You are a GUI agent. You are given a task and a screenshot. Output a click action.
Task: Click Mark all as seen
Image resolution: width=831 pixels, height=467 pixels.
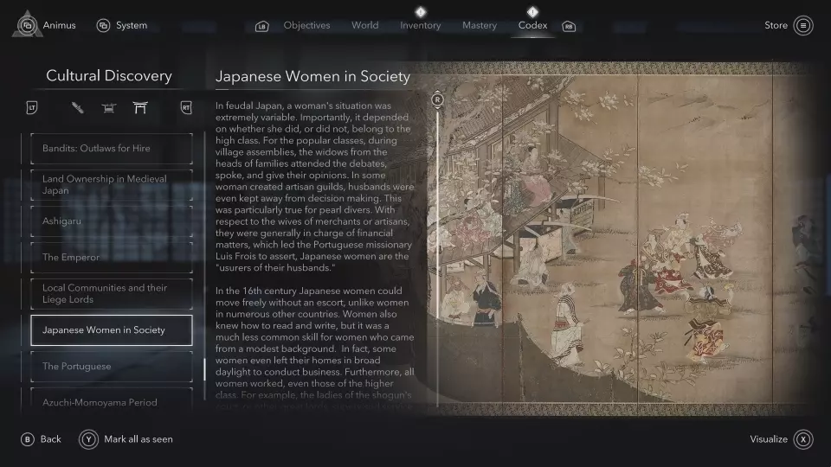pos(138,439)
